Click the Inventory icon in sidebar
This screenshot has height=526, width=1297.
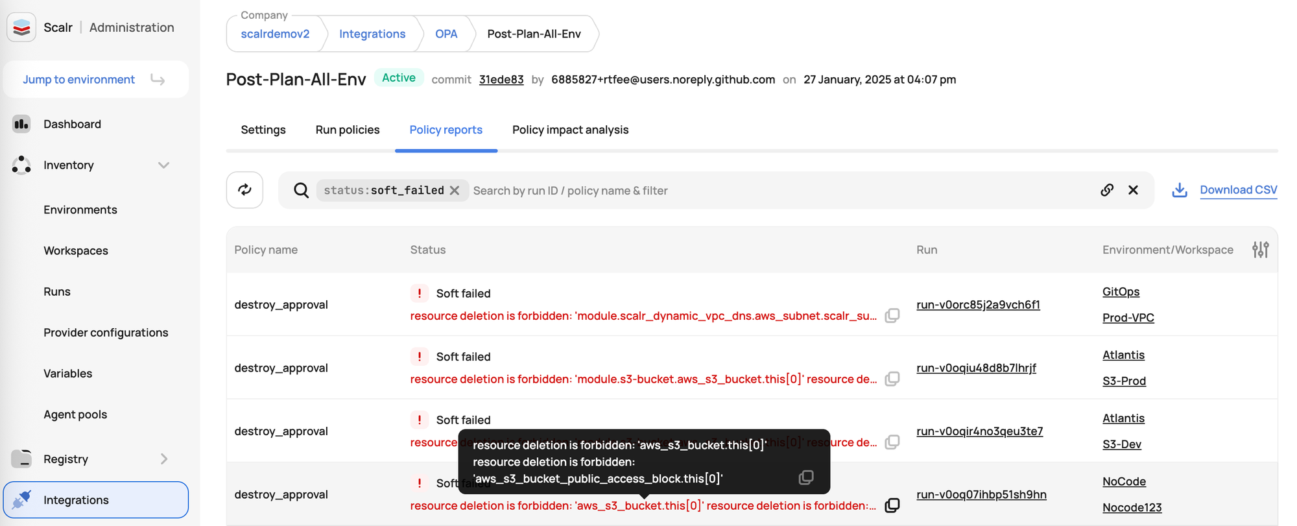coord(21,165)
